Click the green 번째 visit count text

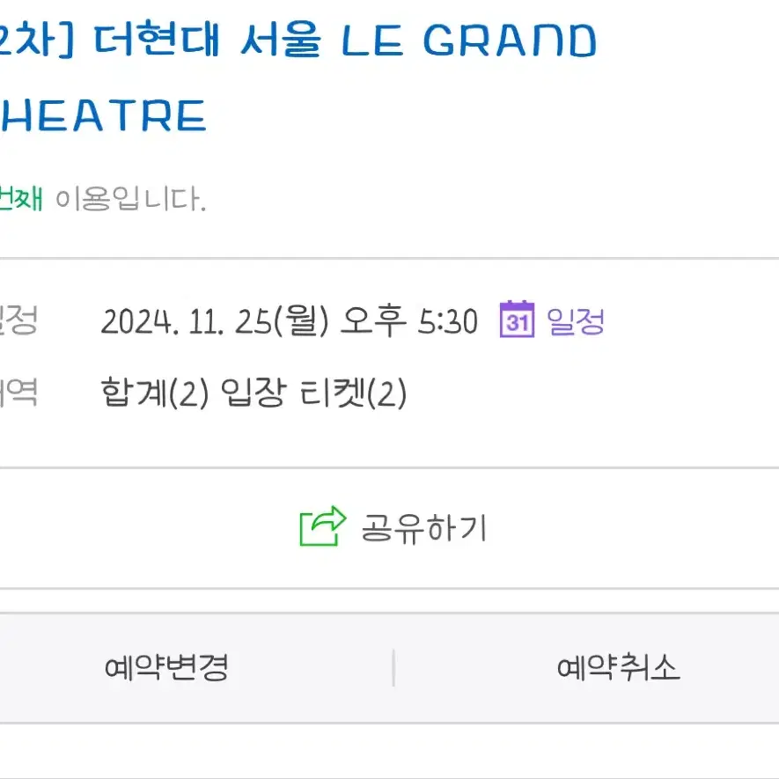(x=21, y=198)
